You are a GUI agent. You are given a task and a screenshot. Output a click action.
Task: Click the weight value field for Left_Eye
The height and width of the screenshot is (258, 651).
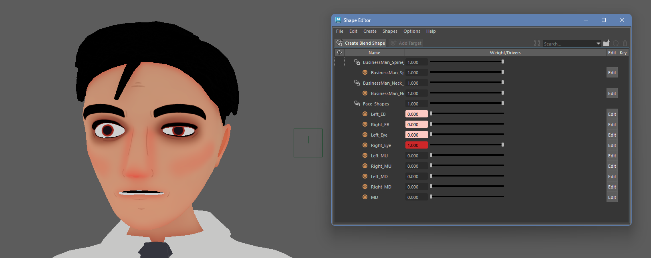[x=417, y=135]
